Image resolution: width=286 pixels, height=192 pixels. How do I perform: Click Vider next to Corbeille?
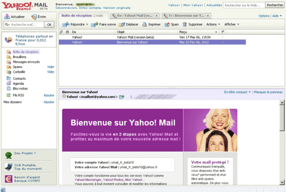pyautogui.click(x=51, y=72)
